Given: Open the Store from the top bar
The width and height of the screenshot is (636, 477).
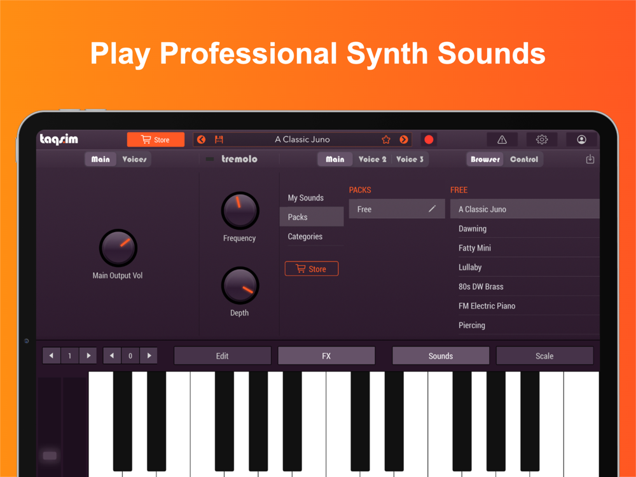Looking at the screenshot, I should pos(155,139).
